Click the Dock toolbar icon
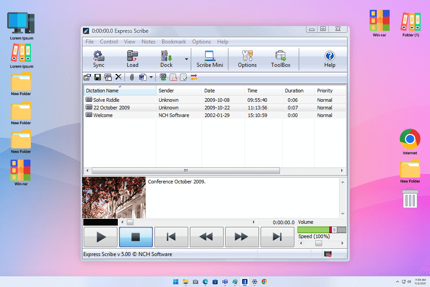430x287 pixels. click(167, 59)
